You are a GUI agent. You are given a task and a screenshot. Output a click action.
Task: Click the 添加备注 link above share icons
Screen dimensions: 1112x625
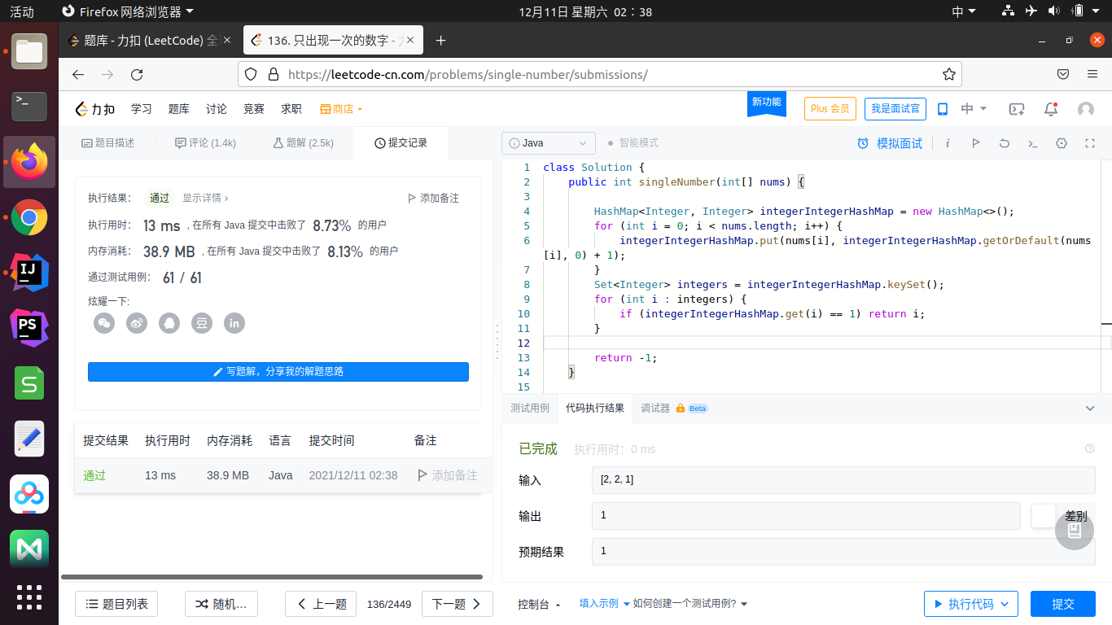(433, 198)
